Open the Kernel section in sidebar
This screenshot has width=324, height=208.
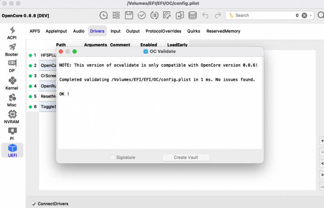coord(12,83)
